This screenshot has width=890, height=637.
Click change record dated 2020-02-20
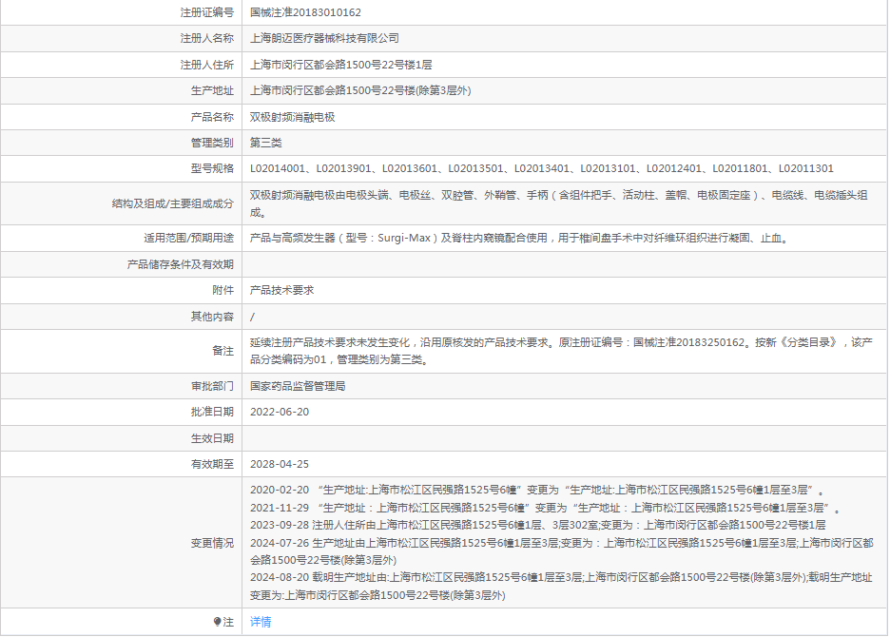tap(537, 490)
